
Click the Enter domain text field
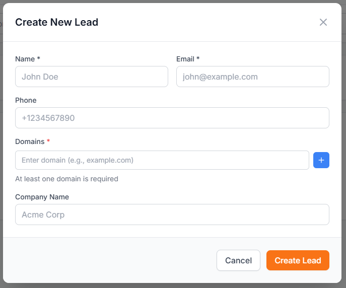pos(162,160)
